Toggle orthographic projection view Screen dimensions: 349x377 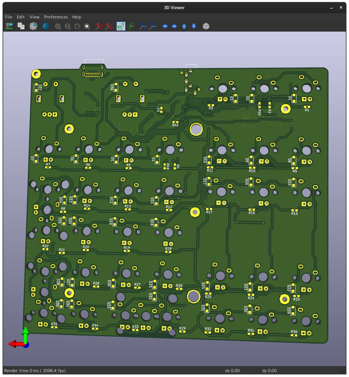click(206, 26)
